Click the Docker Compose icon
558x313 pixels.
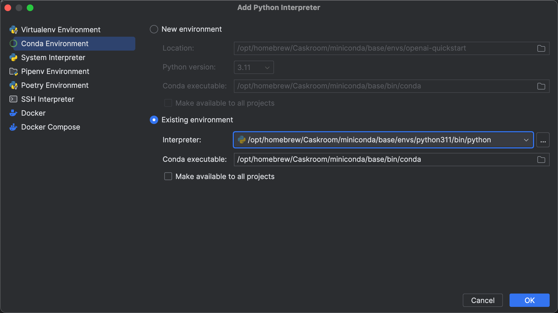click(13, 127)
